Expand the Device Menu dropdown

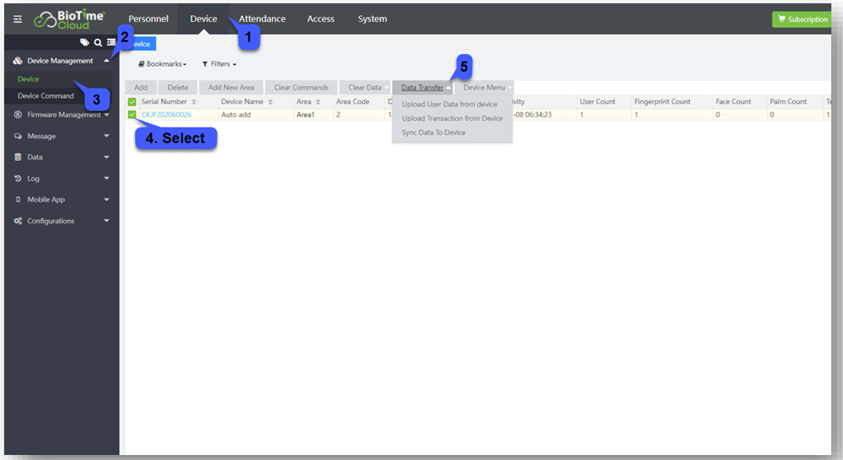point(488,87)
